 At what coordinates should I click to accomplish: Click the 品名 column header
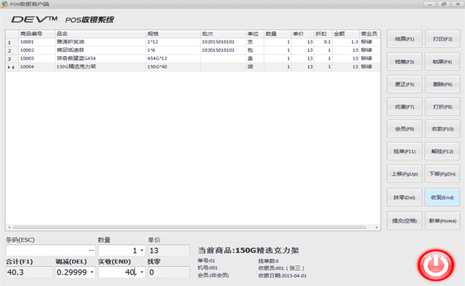101,34
